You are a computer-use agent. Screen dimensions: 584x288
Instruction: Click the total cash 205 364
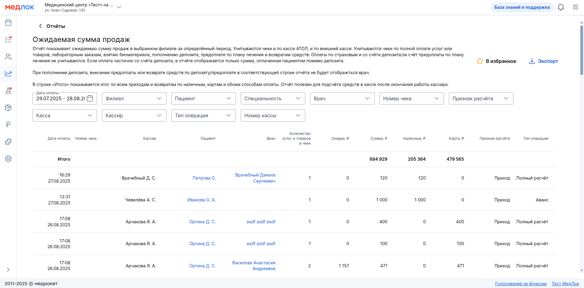pyautogui.click(x=417, y=159)
